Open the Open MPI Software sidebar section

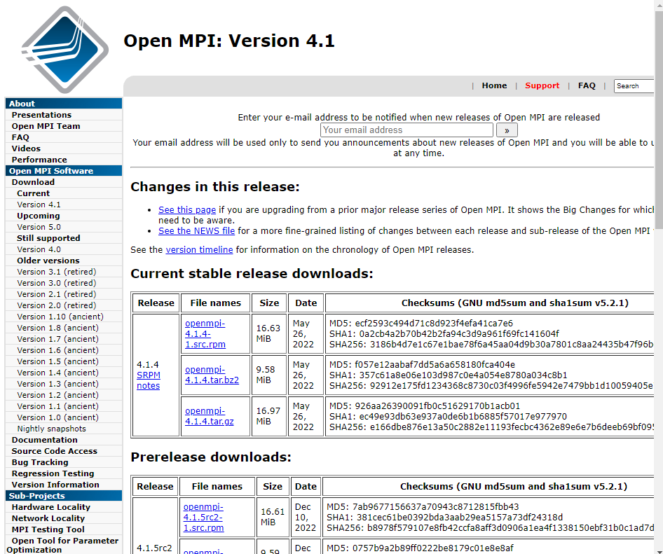pos(64,171)
